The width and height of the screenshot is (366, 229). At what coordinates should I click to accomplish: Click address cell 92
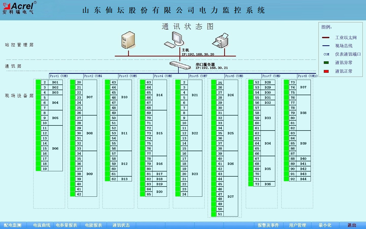click(x=293, y=179)
